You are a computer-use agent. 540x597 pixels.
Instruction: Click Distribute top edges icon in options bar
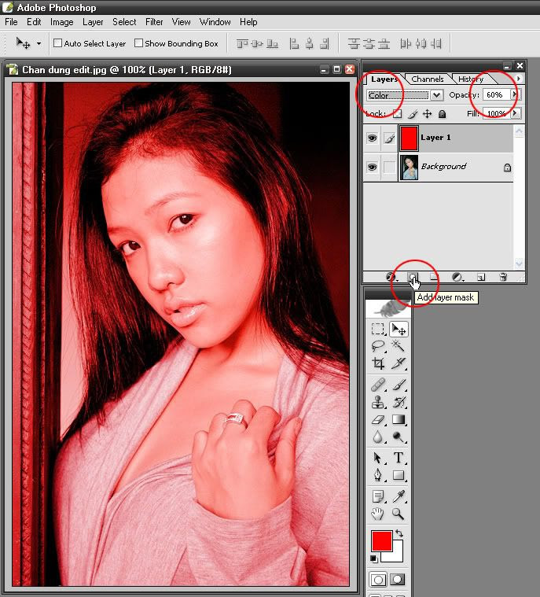coord(353,44)
